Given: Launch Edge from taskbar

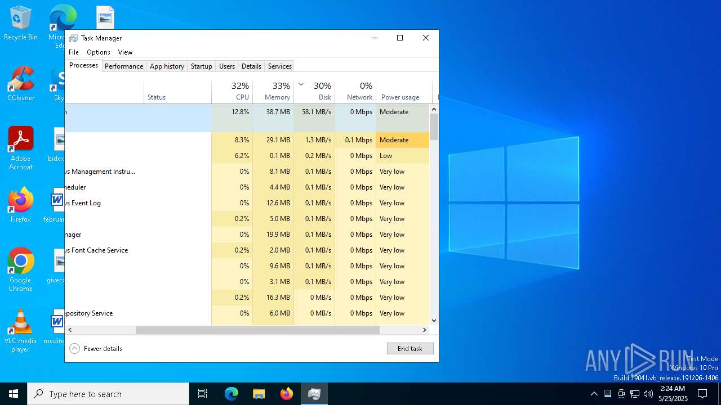Looking at the screenshot, I should tap(232, 394).
